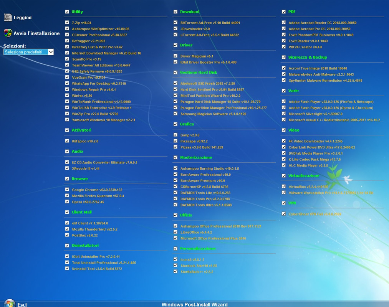The width and height of the screenshot is (389, 307).
Task: Uncheck 7-Zip v16.04
Action: 67,22
